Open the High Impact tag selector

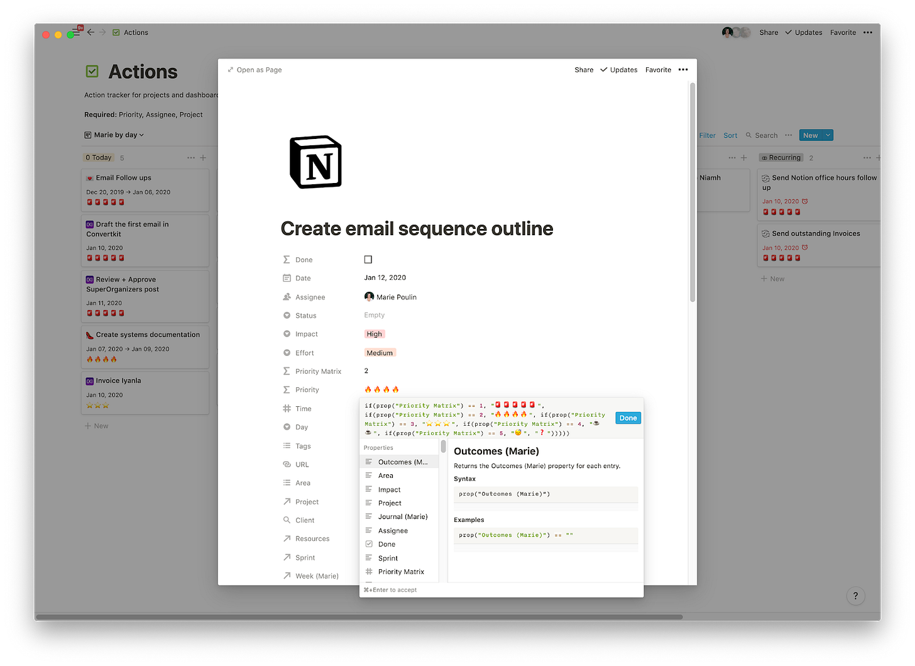(x=375, y=334)
